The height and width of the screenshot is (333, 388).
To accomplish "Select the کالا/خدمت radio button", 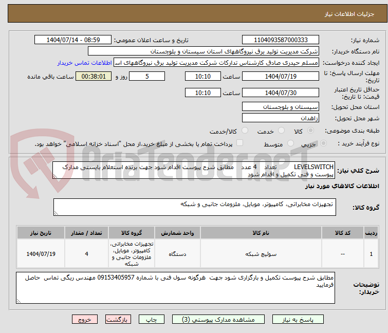I will click(245, 131).
